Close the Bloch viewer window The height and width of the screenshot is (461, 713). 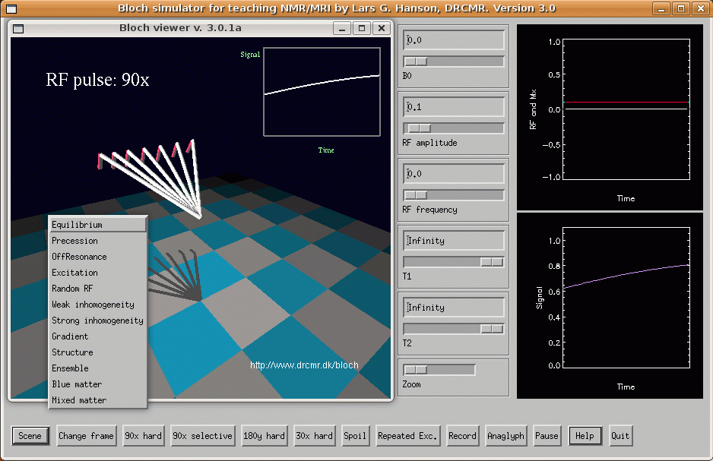pos(382,29)
